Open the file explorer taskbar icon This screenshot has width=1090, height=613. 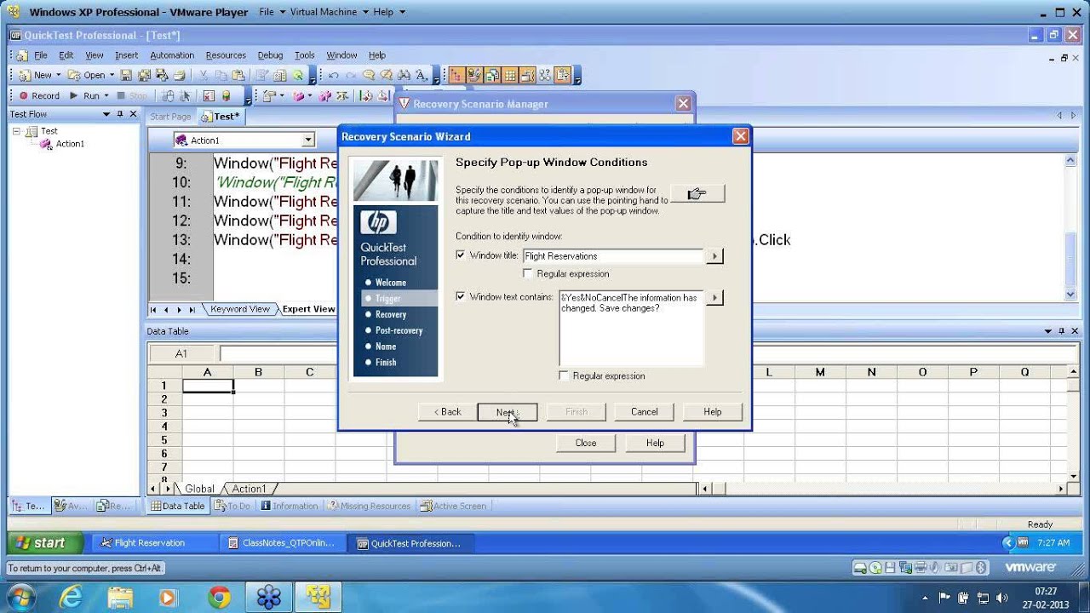point(119,598)
